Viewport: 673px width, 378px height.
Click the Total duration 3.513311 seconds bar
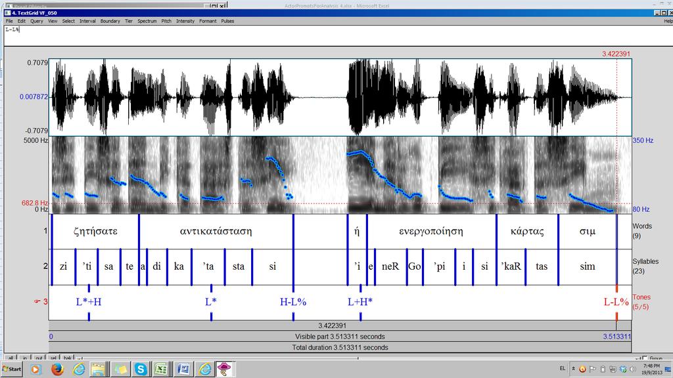click(x=340, y=348)
